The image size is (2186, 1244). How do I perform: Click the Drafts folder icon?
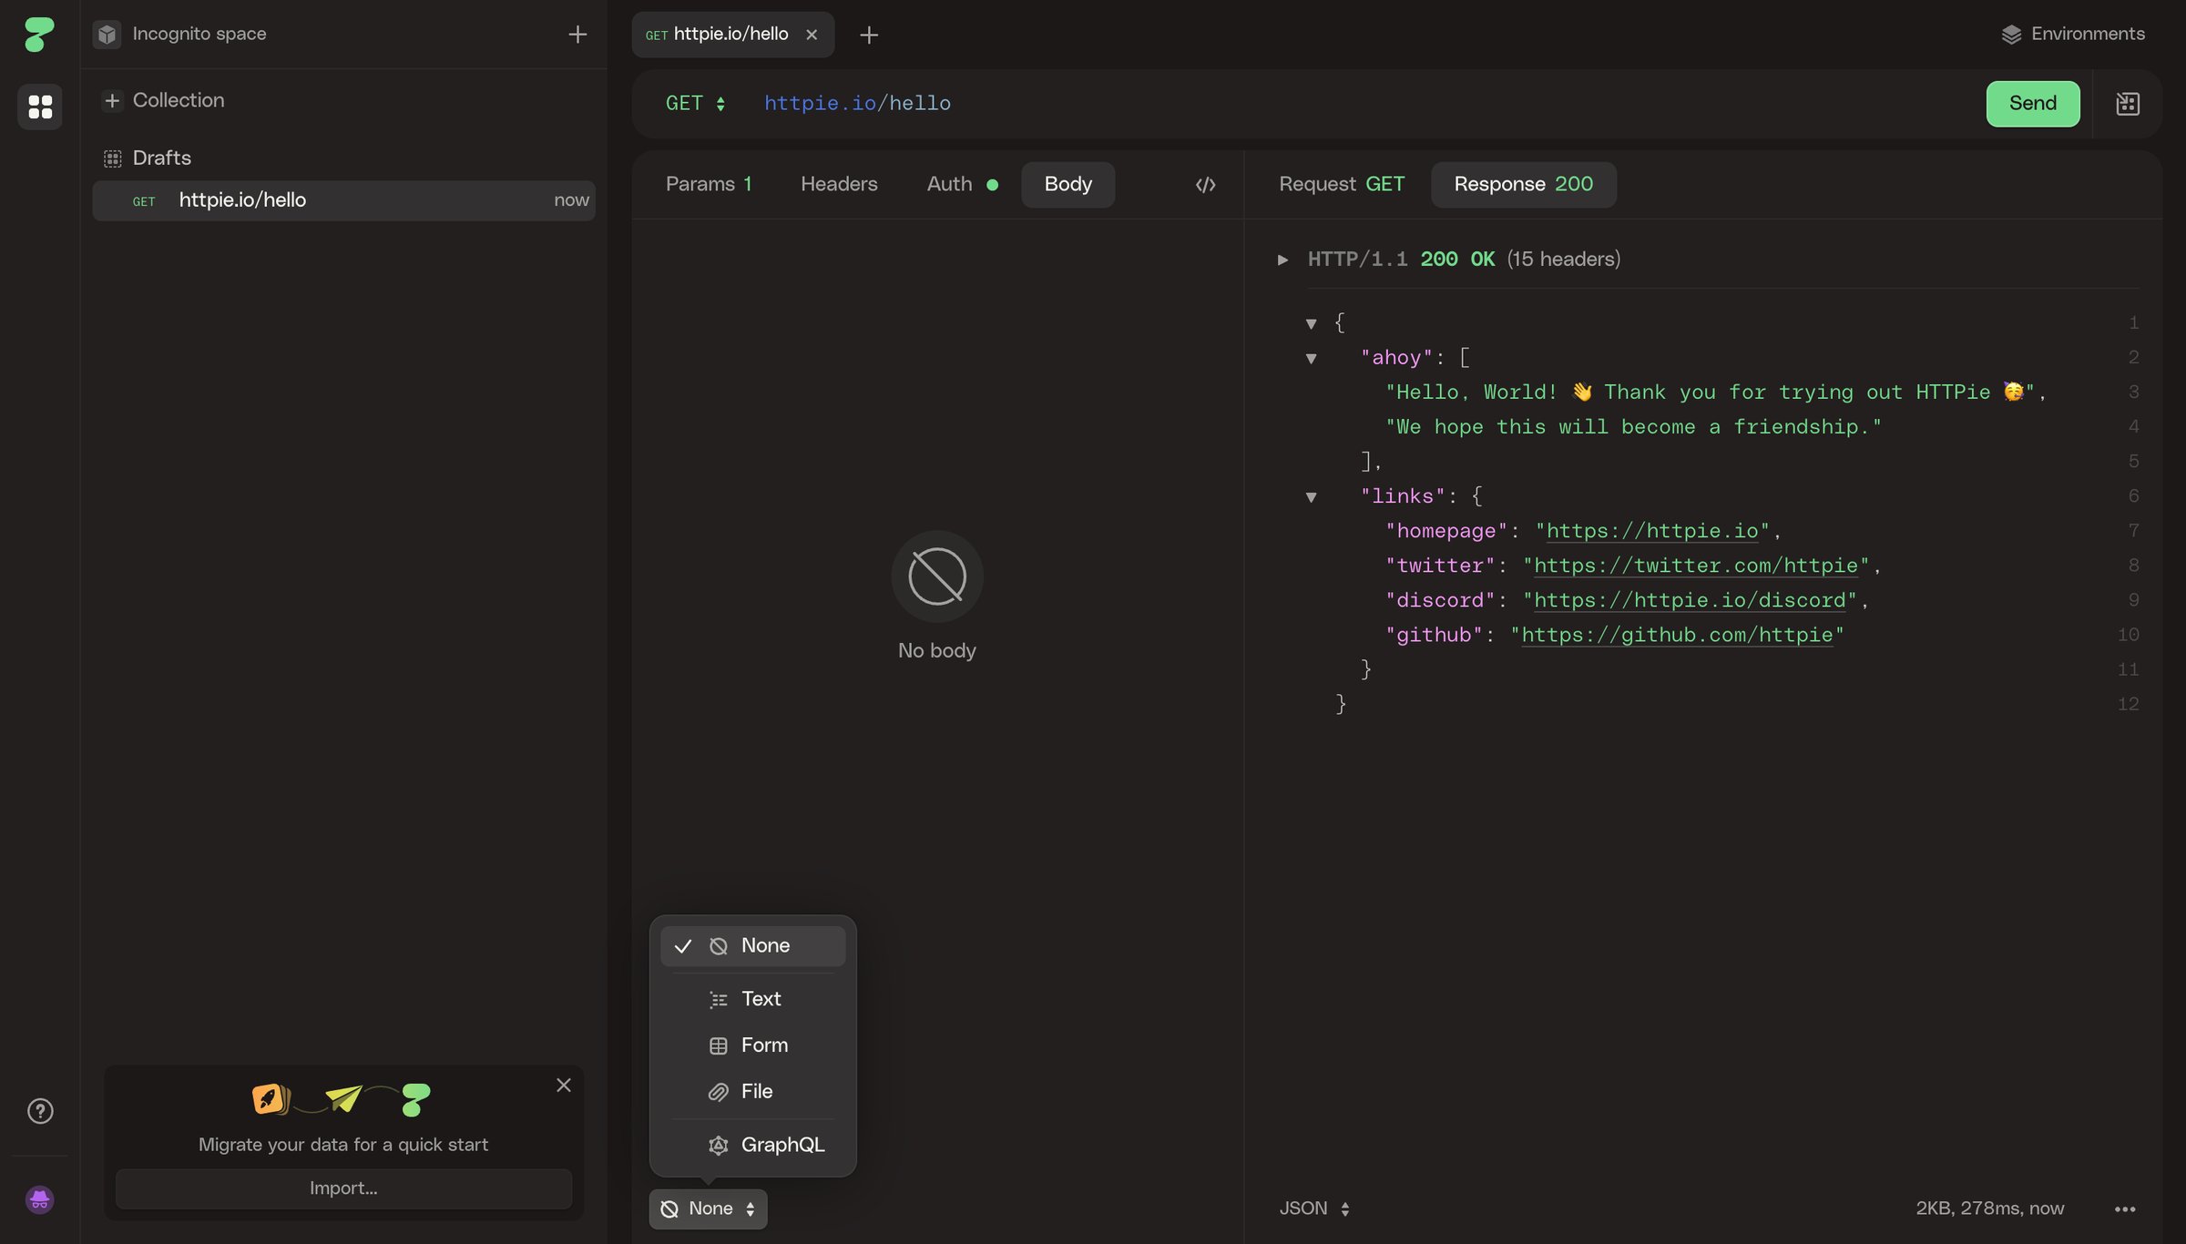[x=112, y=158]
